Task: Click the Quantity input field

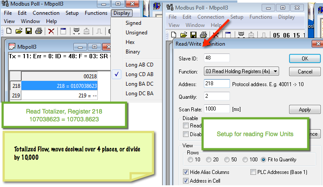Action: click(216, 96)
